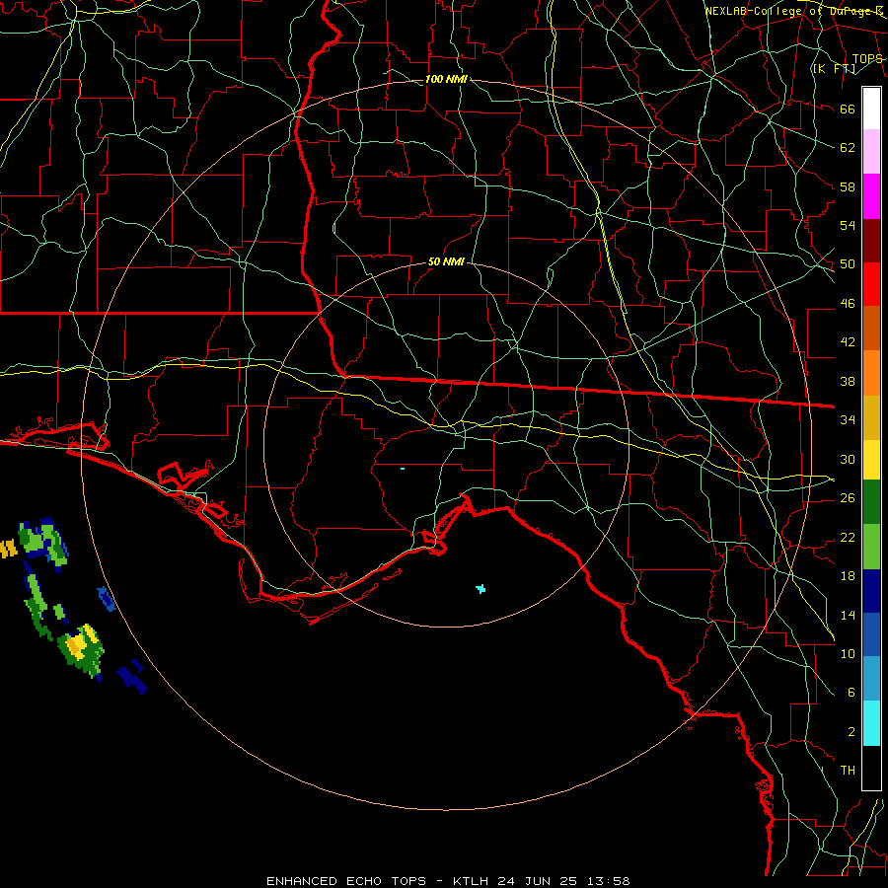Click the [K FT] units label
This screenshot has width=888, height=888.
tap(834, 68)
